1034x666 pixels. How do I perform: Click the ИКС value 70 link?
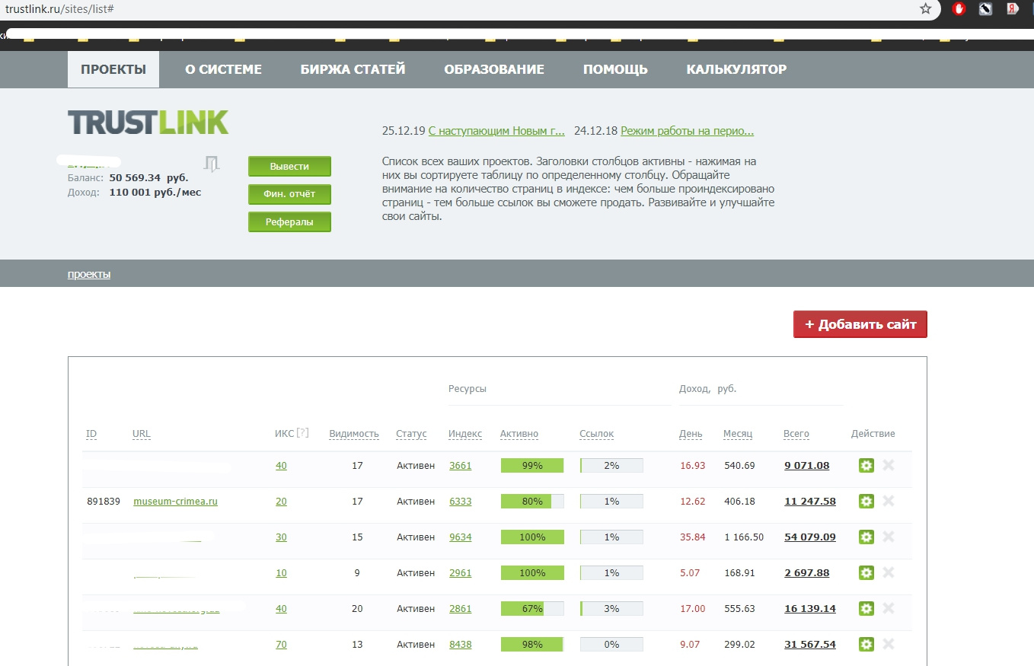click(281, 644)
